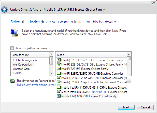This screenshot has height=113, width=157.
Task: Go back with the blue arrow button
Action: [x=4, y=10]
